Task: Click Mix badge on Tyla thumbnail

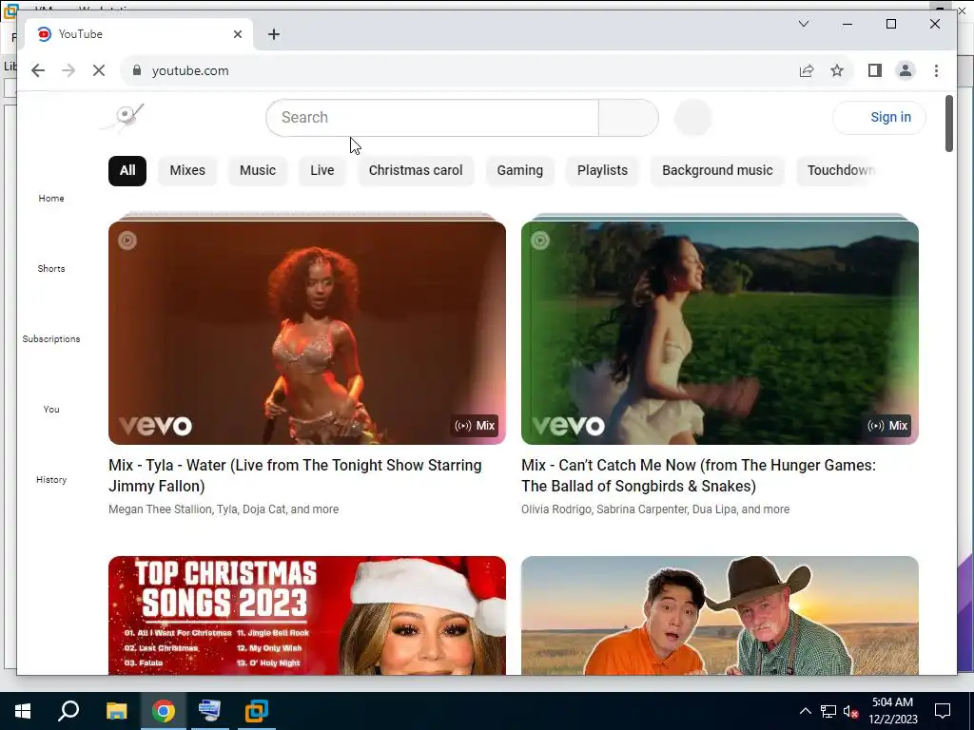Action: [x=475, y=426]
